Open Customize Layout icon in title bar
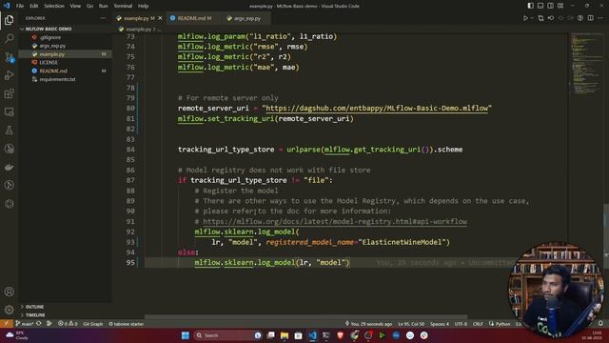Viewport: 609px width, 343px height. (x=560, y=6)
